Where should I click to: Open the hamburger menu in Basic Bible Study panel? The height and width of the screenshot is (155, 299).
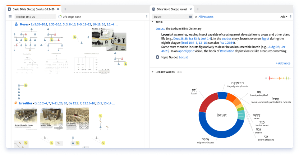click(10, 17)
